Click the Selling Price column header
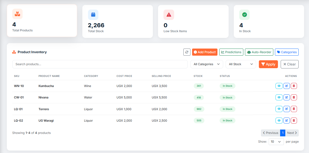Image resolution: width=309 pixels, height=153 pixels. (161, 76)
